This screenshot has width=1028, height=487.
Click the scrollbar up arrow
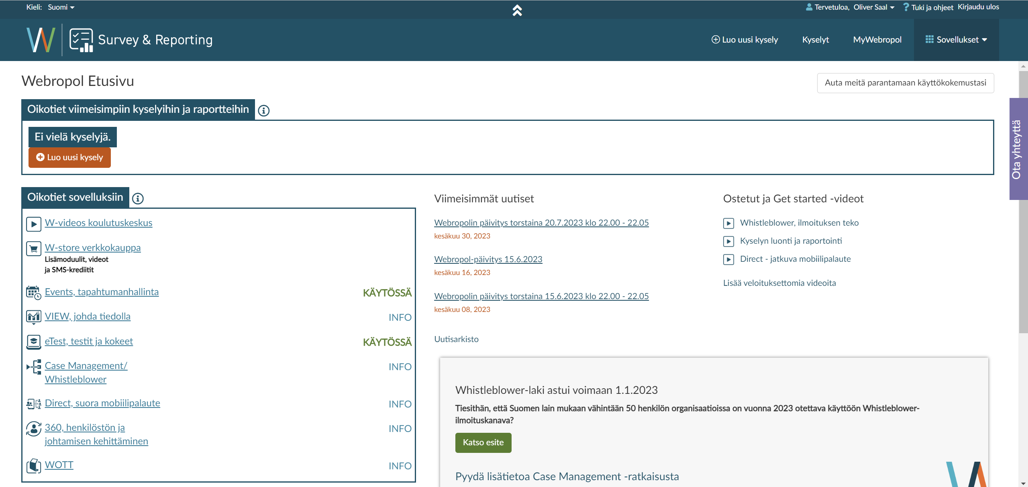pyautogui.click(x=1023, y=65)
